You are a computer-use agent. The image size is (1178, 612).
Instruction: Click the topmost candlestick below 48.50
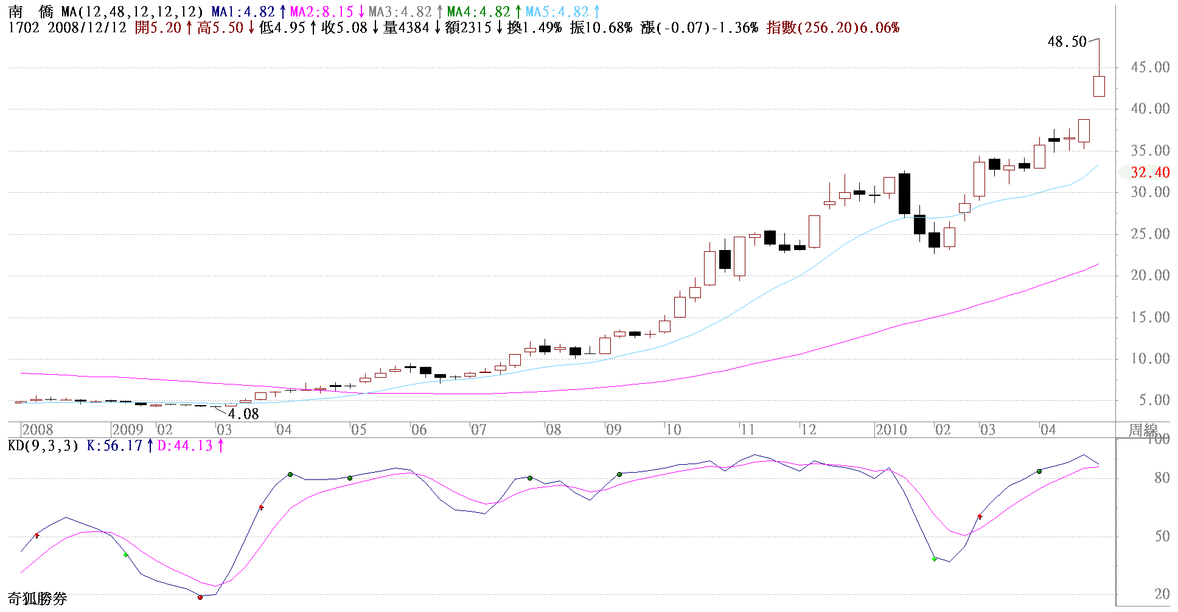[x=1099, y=86]
